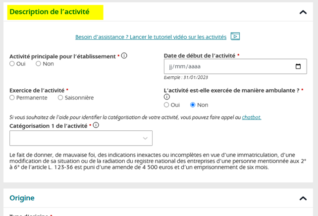
Task: Click the Date de début date field
Action: (228, 66)
